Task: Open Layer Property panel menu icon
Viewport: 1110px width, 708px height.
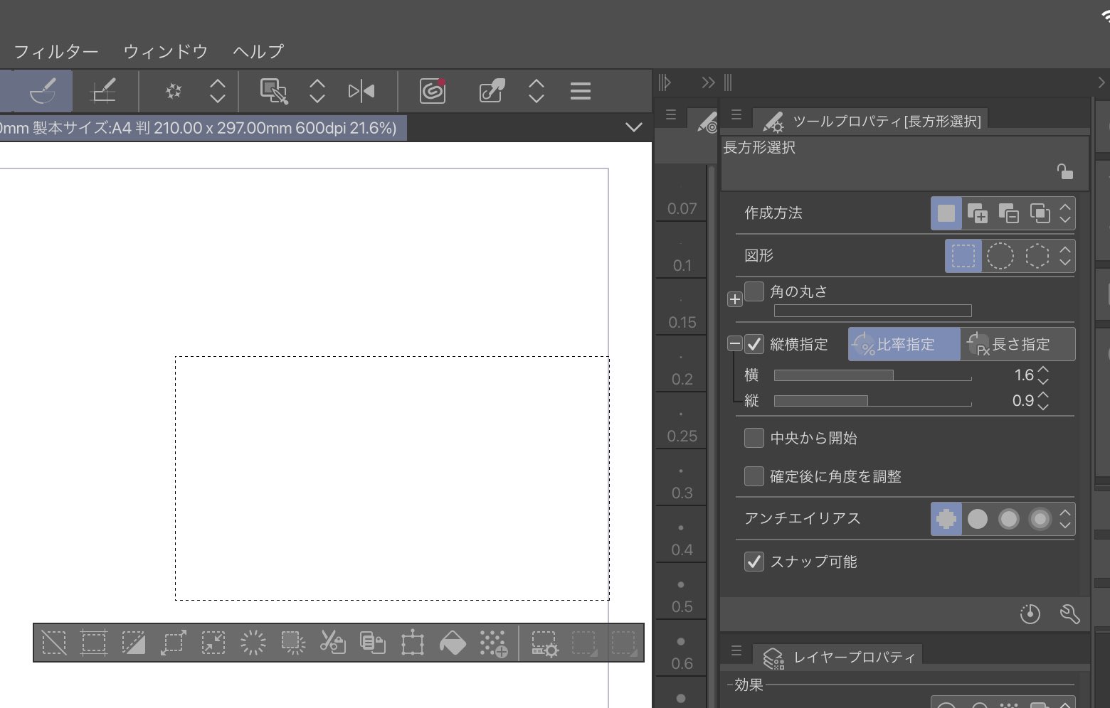Action: click(x=736, y=650)
